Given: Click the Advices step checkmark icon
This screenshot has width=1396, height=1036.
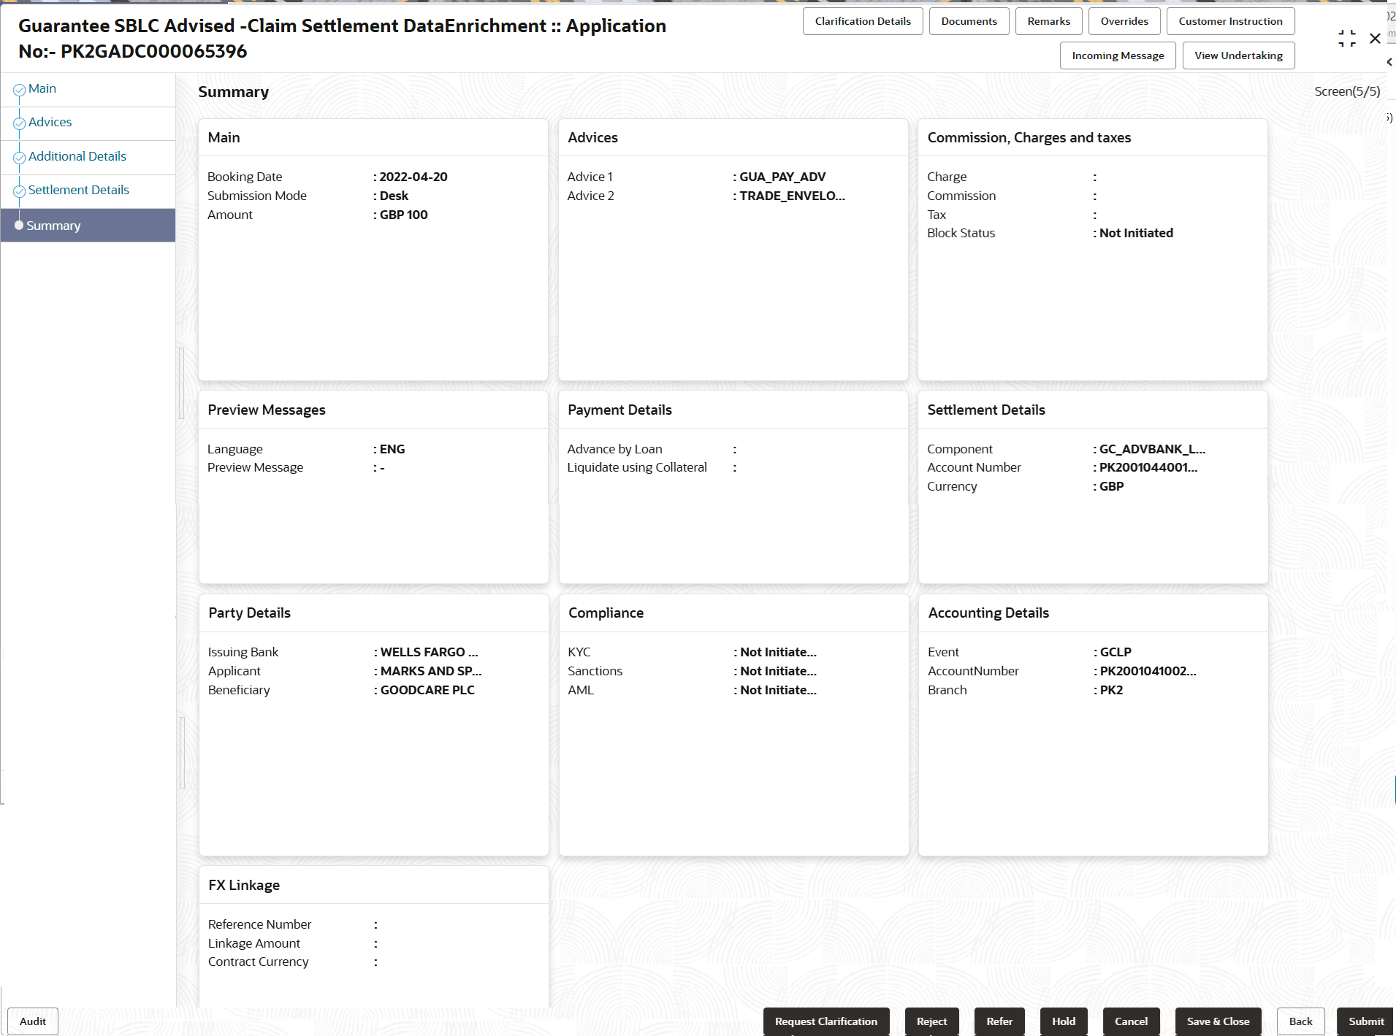Looking at the screenshot, I should [x=20, y=124].
